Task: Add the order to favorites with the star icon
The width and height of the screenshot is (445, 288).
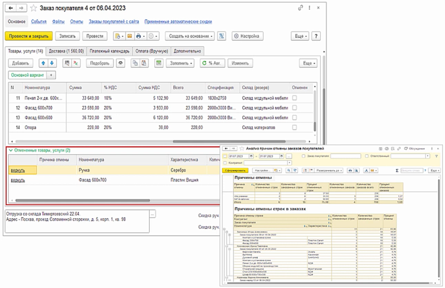Action: coord(33,8)
